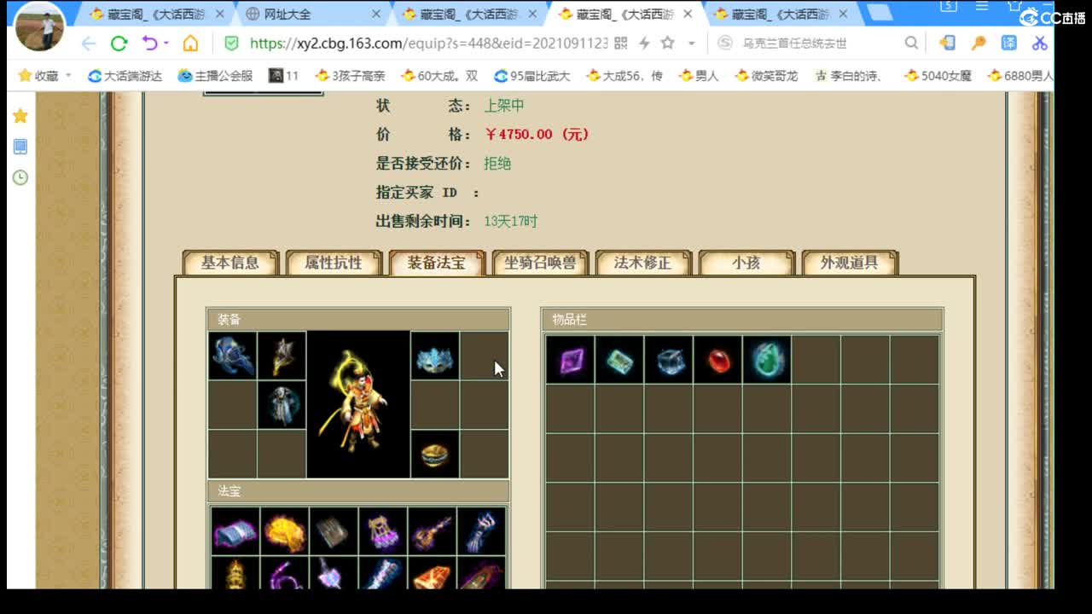Image resolution: width=1092 pixels, height=614 pixels.
Task: Expand the address bar dropdown arrow
Action: pos(691,43)
